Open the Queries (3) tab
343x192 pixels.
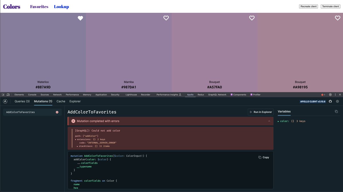click(x=22, y=101)
